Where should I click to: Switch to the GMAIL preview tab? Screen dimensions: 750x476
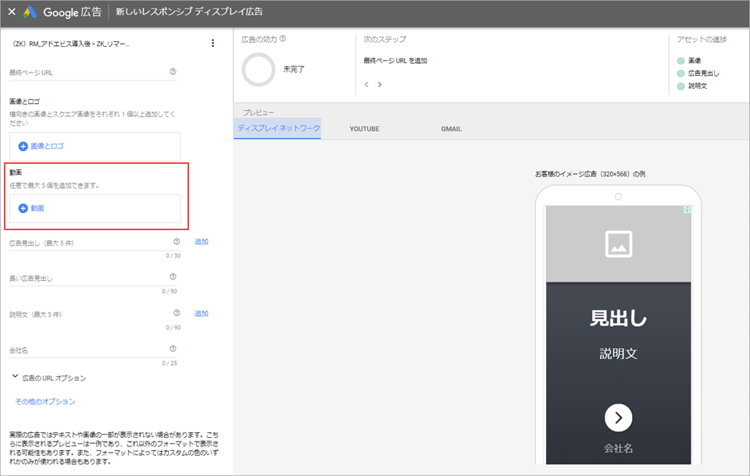click(x=451, y=129)
